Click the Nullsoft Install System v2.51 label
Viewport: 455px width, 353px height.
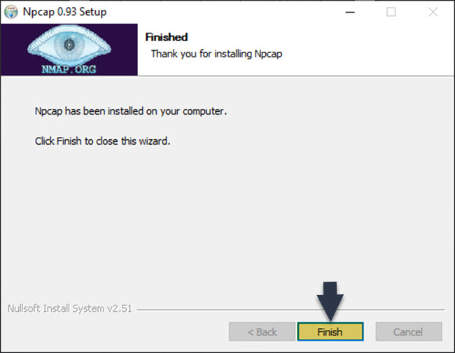click(x=69, y=309)
